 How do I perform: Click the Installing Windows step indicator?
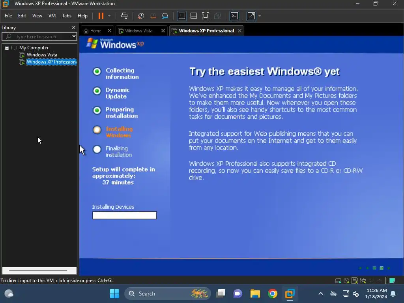point(97,130)
